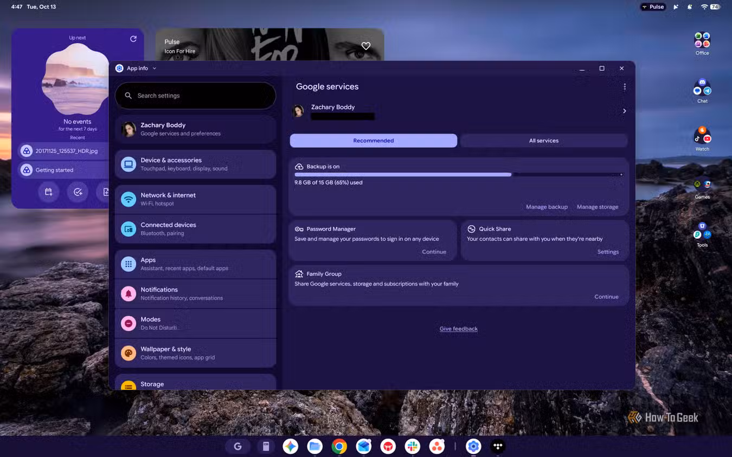Open Google search from the taskbar

237,446
